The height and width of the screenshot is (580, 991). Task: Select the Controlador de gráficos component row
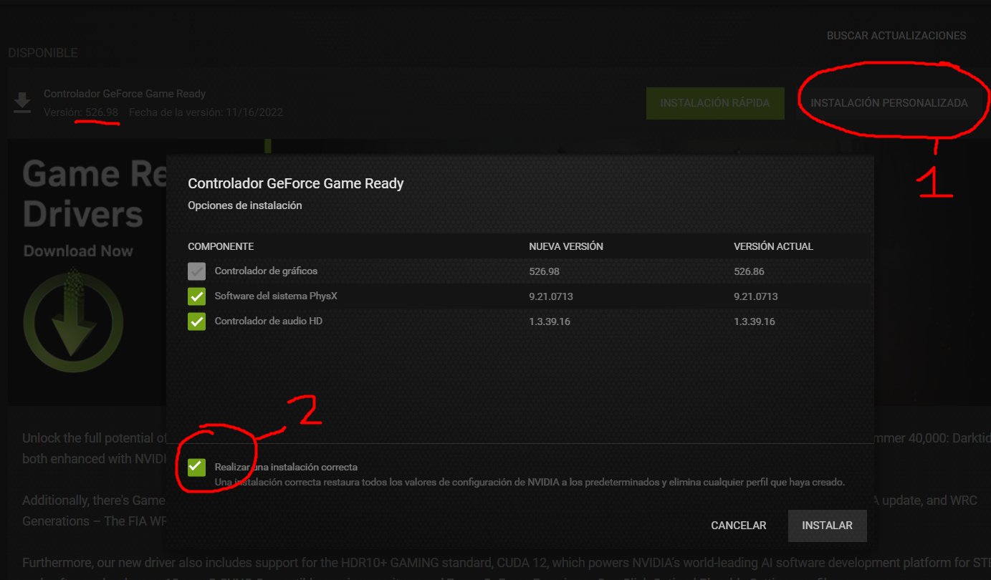click(x=266, y=271)
